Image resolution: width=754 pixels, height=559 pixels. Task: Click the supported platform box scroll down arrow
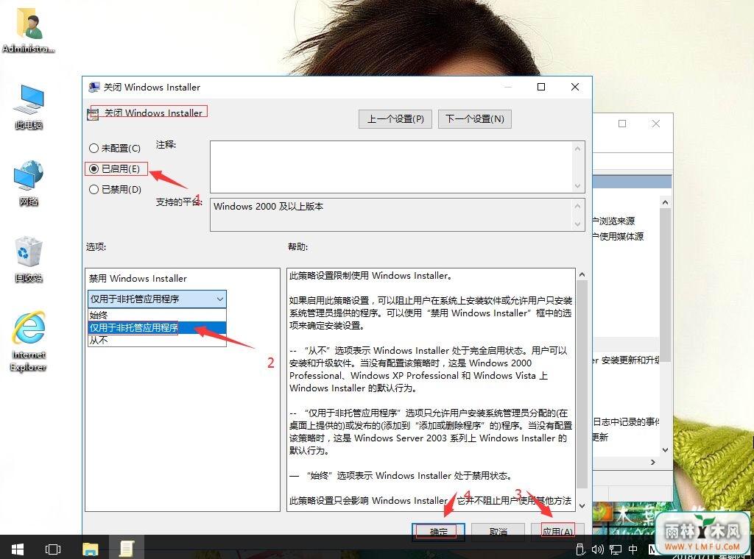tap(577, 224)
